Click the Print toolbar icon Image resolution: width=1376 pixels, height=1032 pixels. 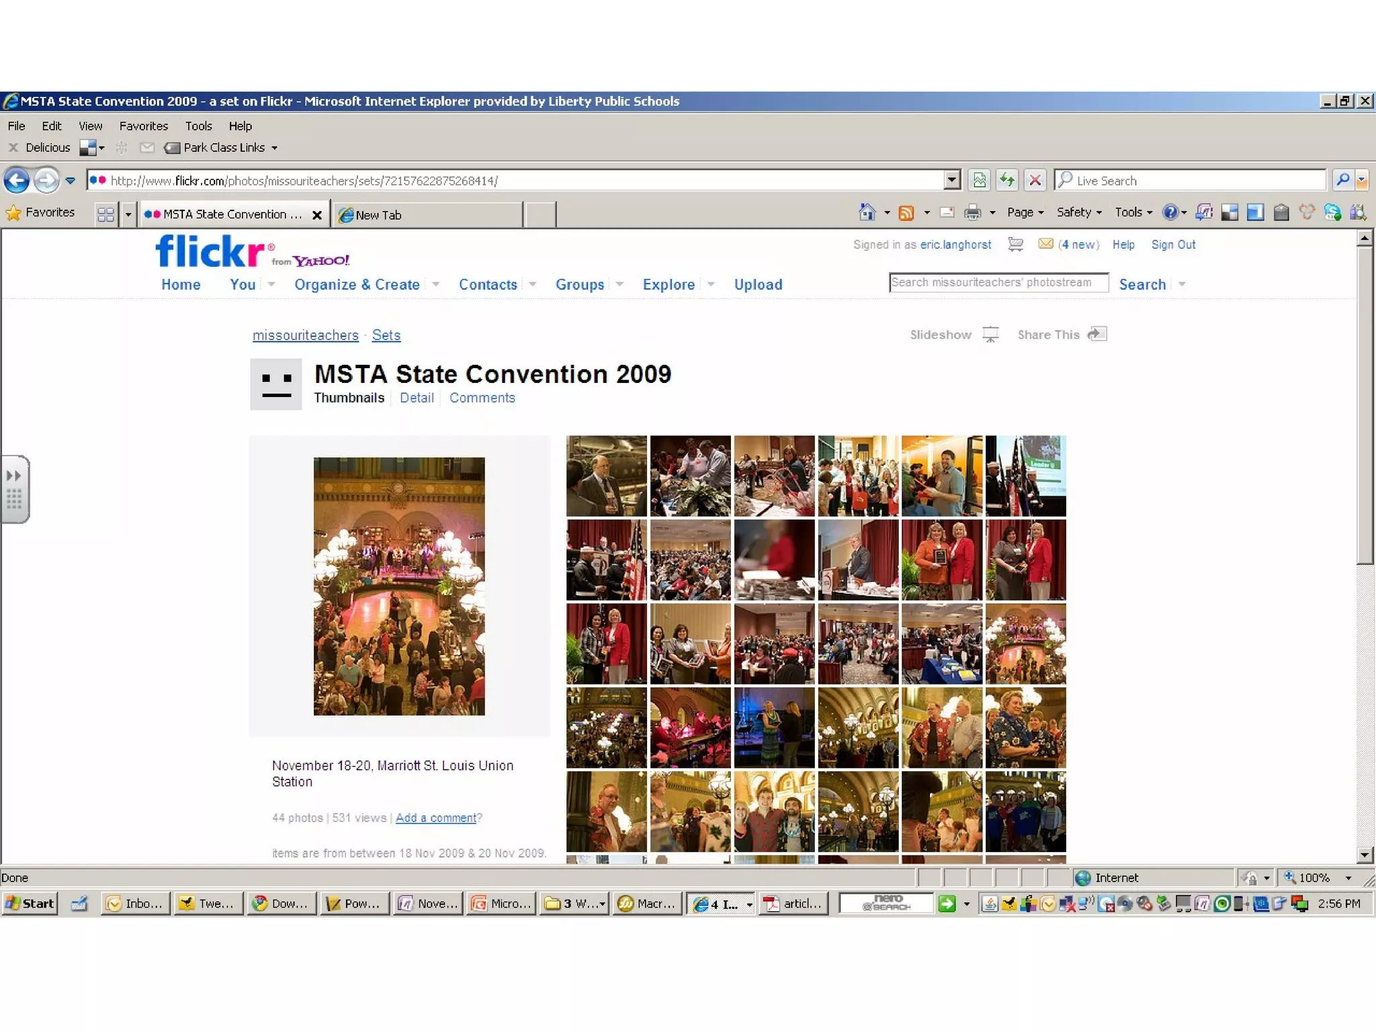pyautogui.click(x=972, y=213)
